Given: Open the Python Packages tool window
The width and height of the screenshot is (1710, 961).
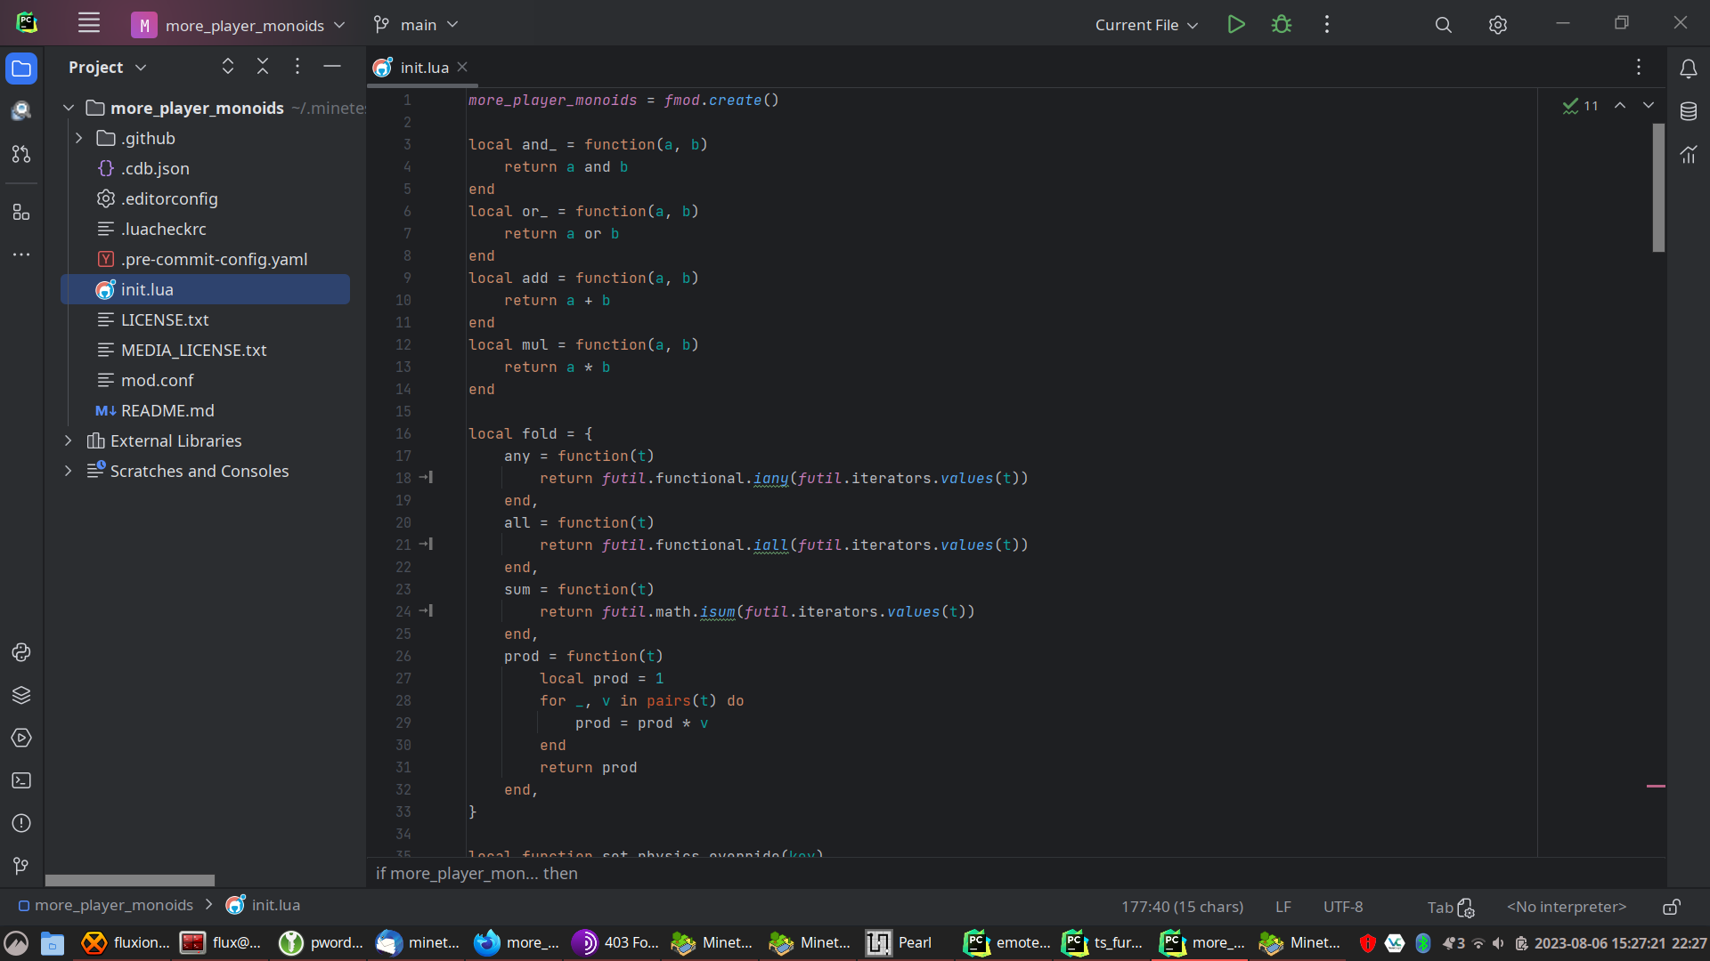Looking at the screenshot, I should pos(21,695).
